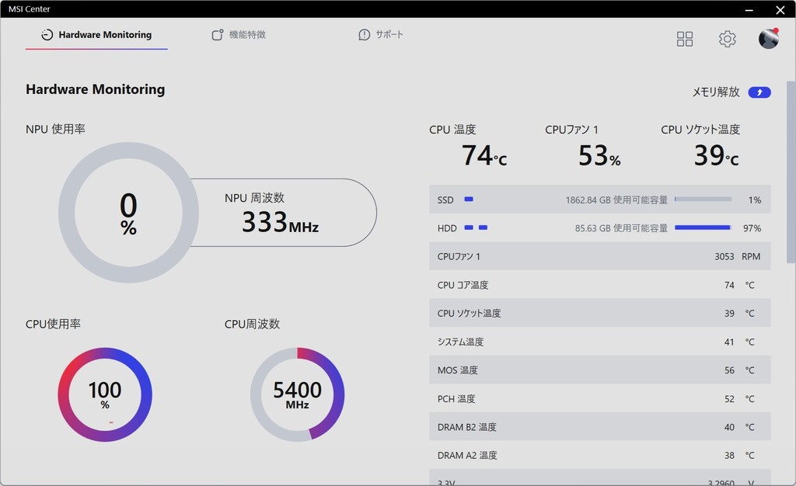The image size is (796, 486).
Task: Open the サポート tab
Action: pos(381,34)
